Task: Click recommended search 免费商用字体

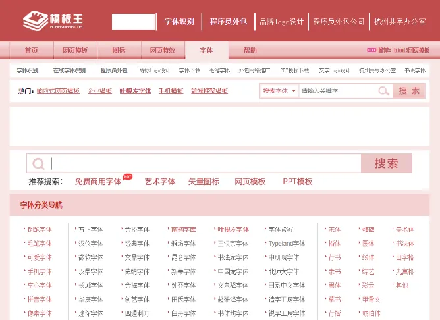Action: click(98, 182)
